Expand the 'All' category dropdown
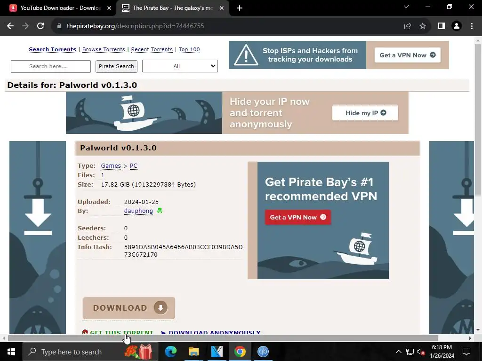This screenshot has height=361, width=482. point(180,66)
